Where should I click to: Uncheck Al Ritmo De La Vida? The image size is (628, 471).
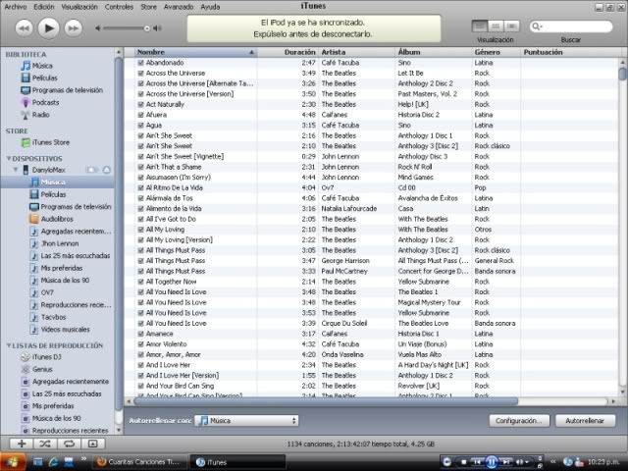point(140,187)
